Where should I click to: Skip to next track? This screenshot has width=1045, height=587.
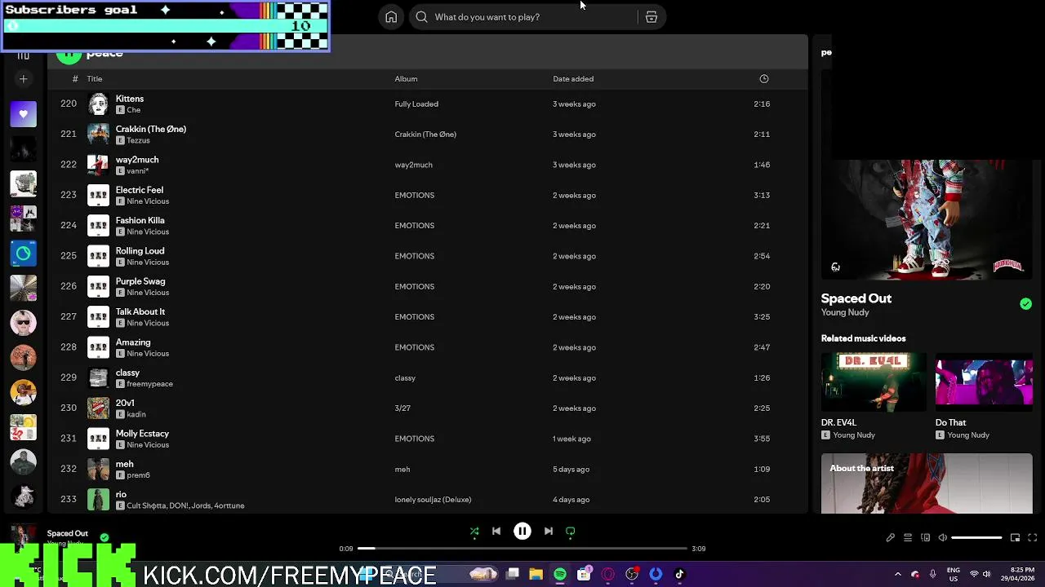pos(549,532)
